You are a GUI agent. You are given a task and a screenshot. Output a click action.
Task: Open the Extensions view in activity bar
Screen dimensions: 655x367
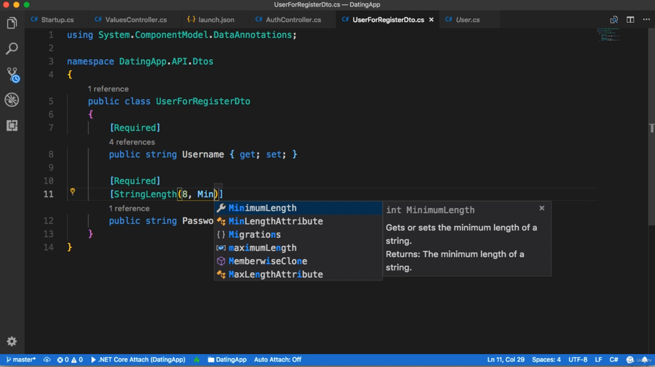pos(12,125)
